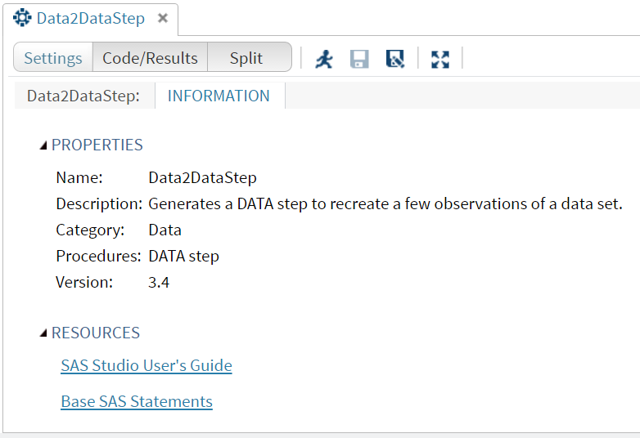Collapse the PROPERTIES section

point(44,145)
